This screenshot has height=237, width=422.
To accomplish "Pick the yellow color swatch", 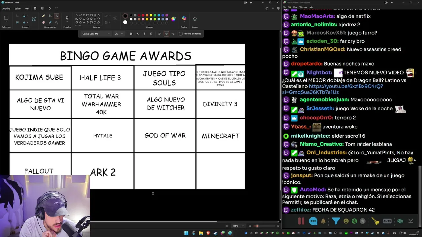I will click(x=151, y=15).
